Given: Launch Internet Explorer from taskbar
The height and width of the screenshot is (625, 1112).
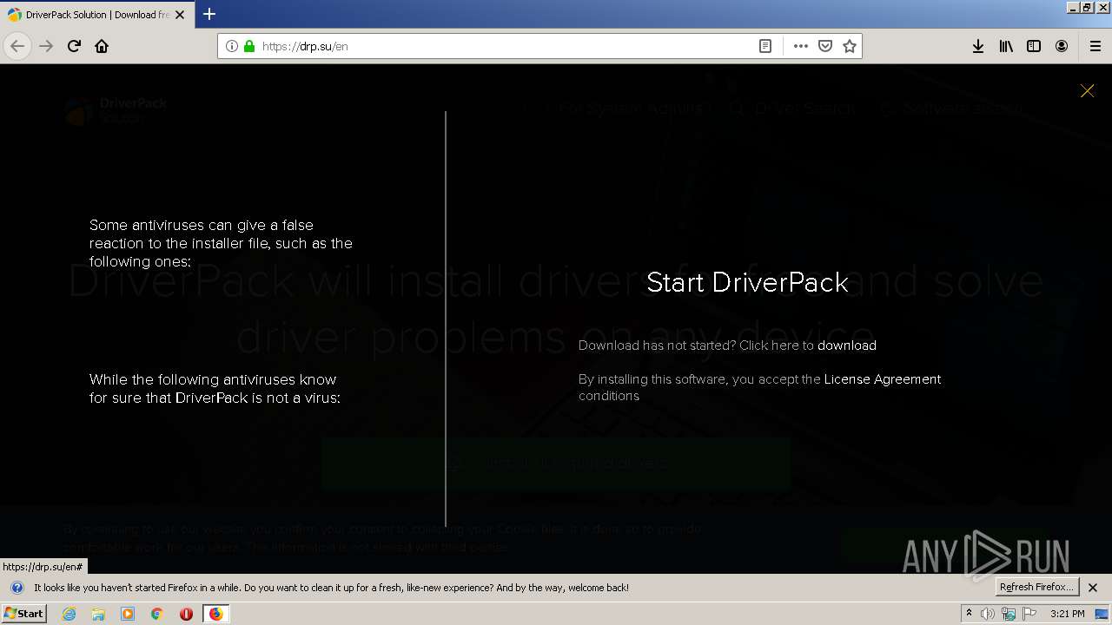Looking at the screenshot, I should 69,614.
